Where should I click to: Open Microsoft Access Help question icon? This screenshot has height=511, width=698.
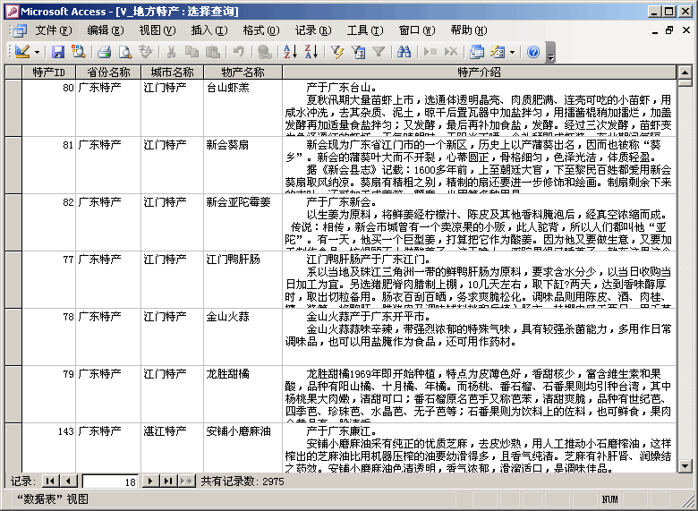point(533,52)
